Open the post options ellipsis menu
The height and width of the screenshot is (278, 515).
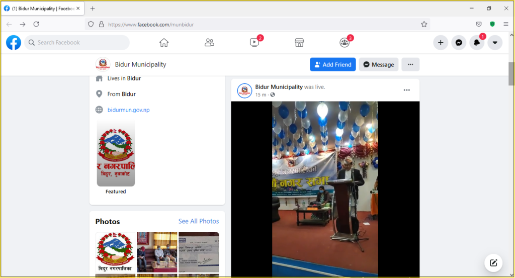point(406,90)
